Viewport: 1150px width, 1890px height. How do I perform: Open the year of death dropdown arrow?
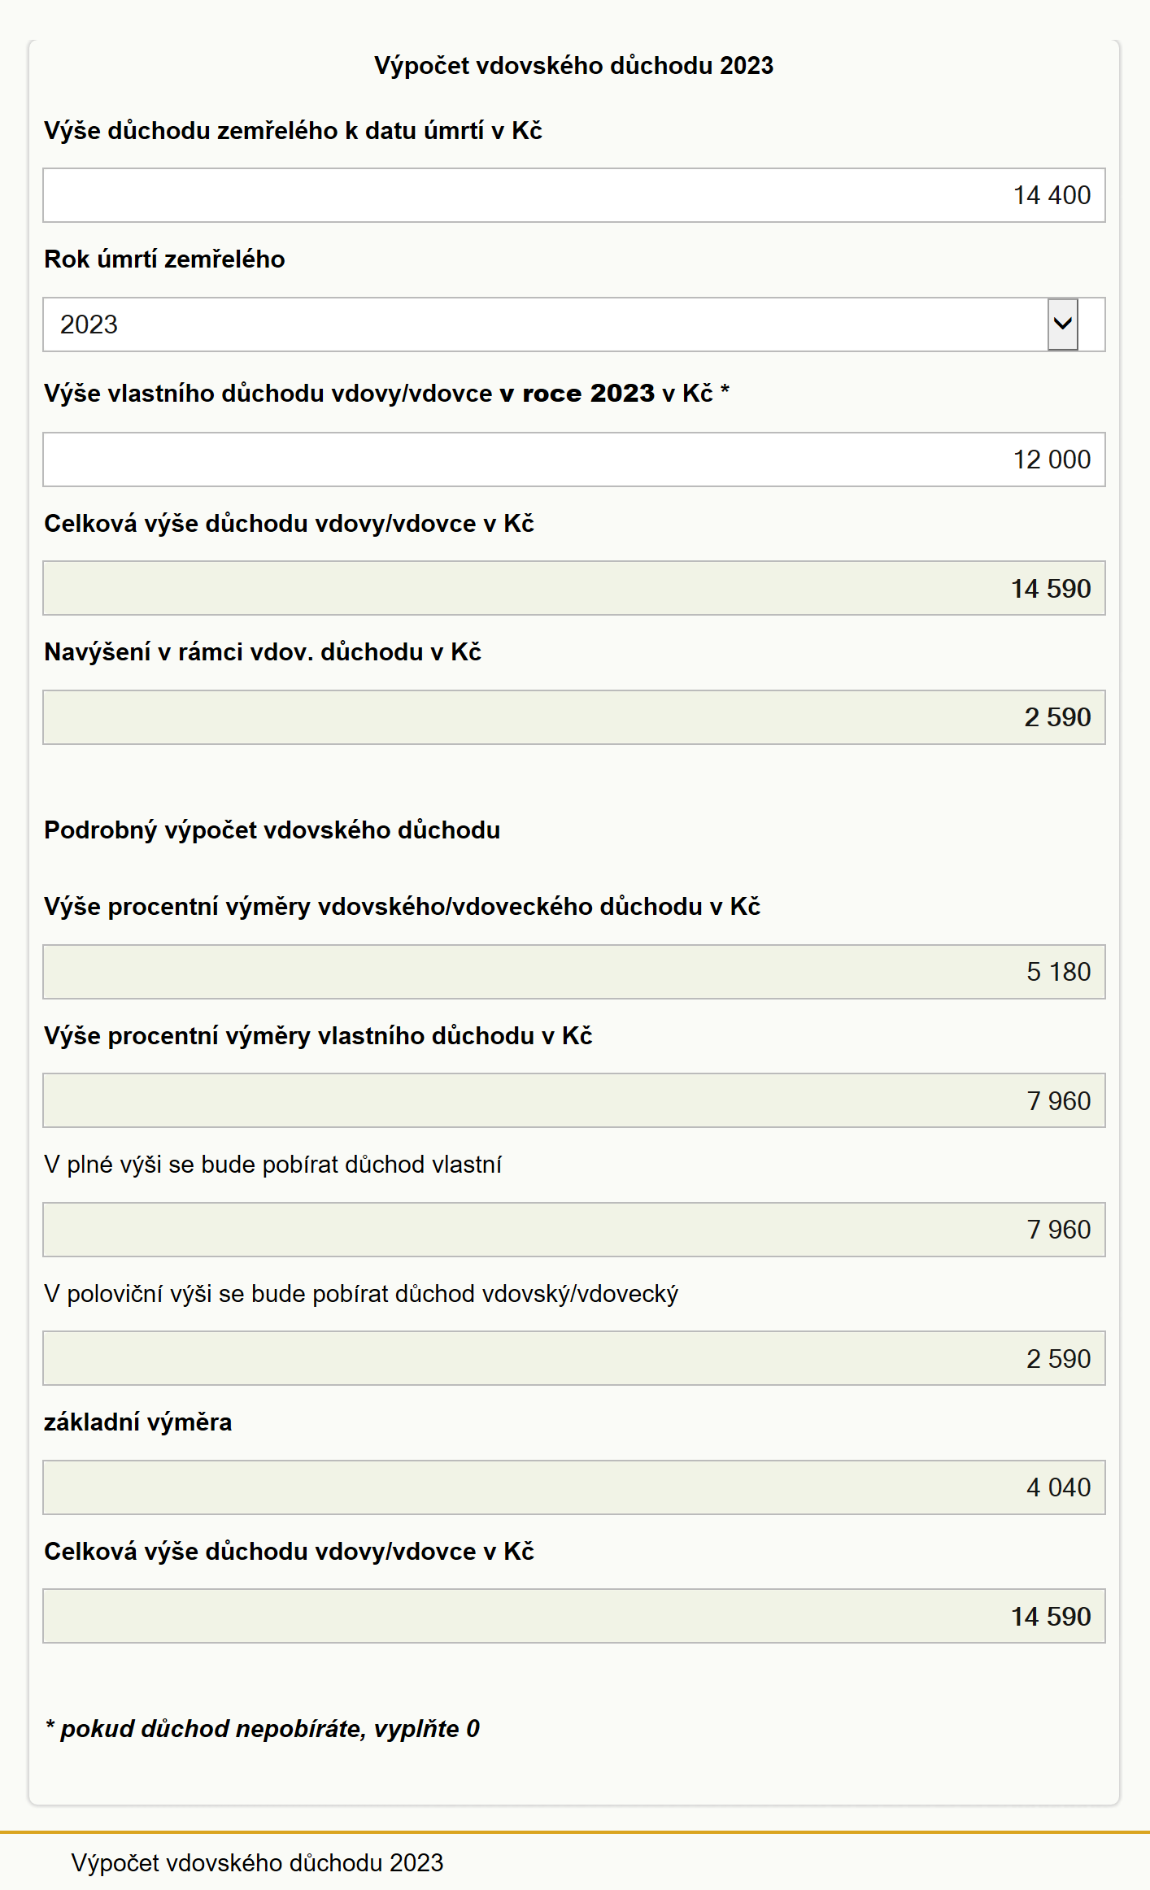click(1062, 324)
